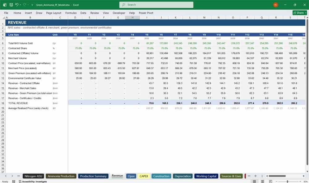This screenshot has height=183, width=309.
Task: Click the Share button
Action: coord(300,13)
